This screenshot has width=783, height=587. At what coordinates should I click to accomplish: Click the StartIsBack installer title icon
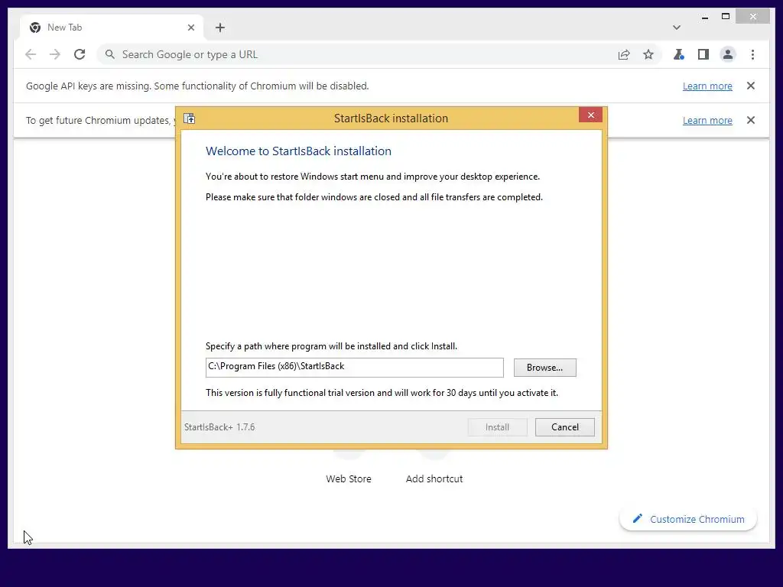point(190,118)
